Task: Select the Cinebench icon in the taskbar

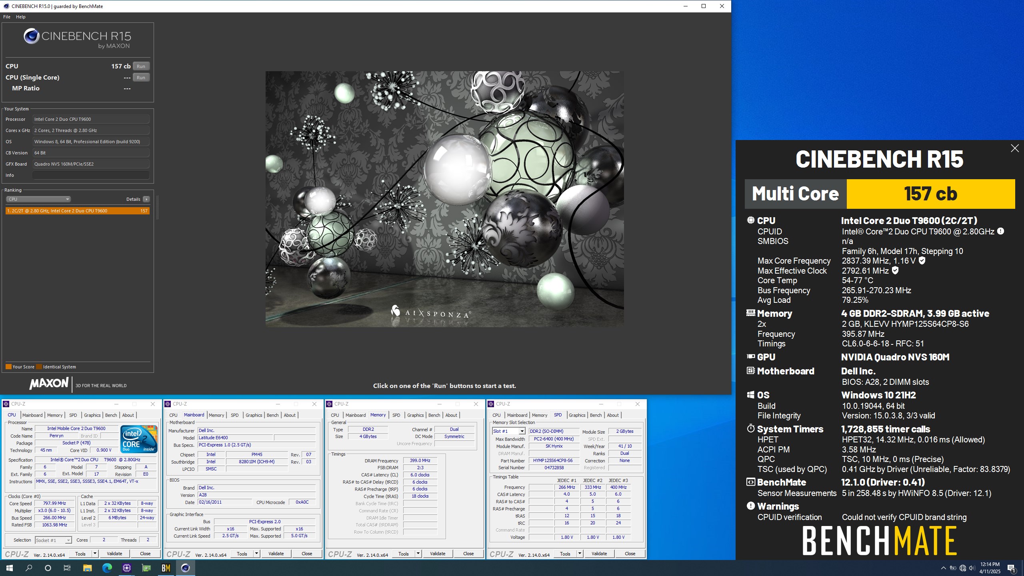Action: tap(185, 568)
